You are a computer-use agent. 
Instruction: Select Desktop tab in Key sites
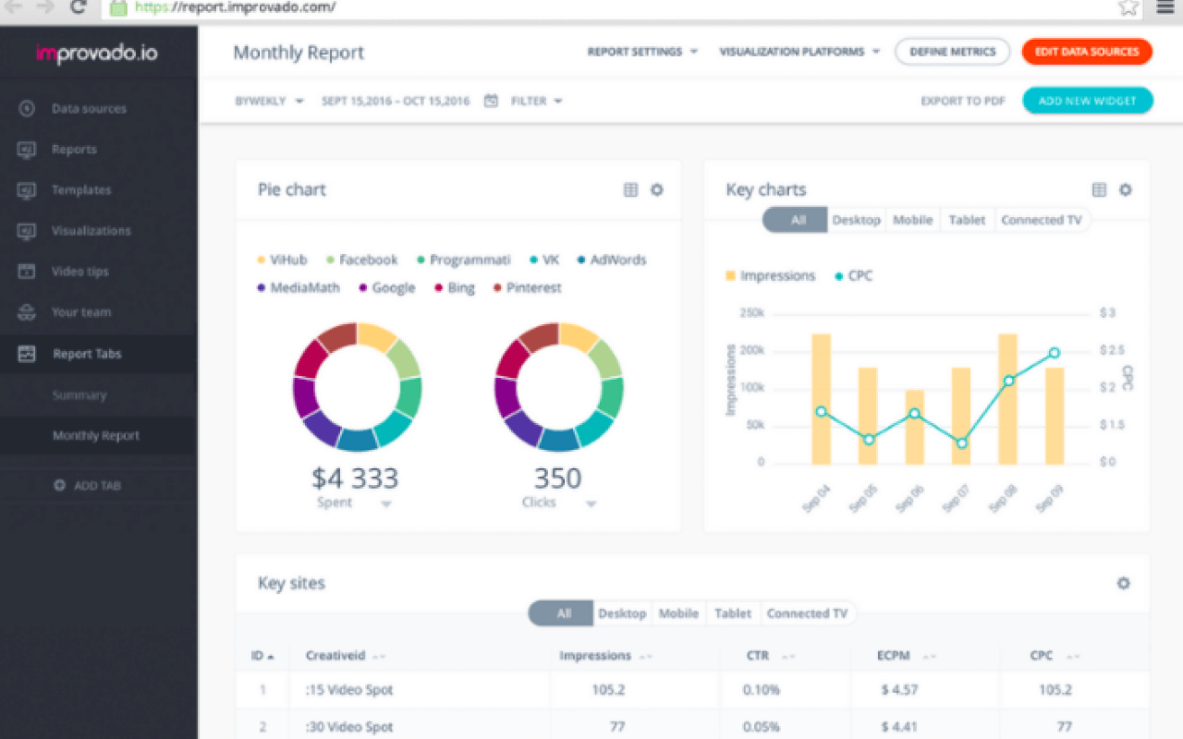622,613
